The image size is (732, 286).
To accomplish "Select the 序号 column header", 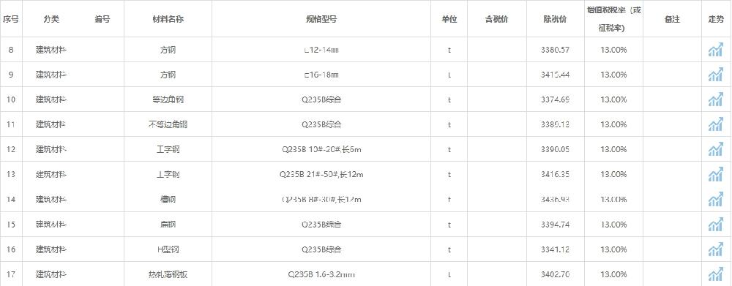I will click(11, 19).
